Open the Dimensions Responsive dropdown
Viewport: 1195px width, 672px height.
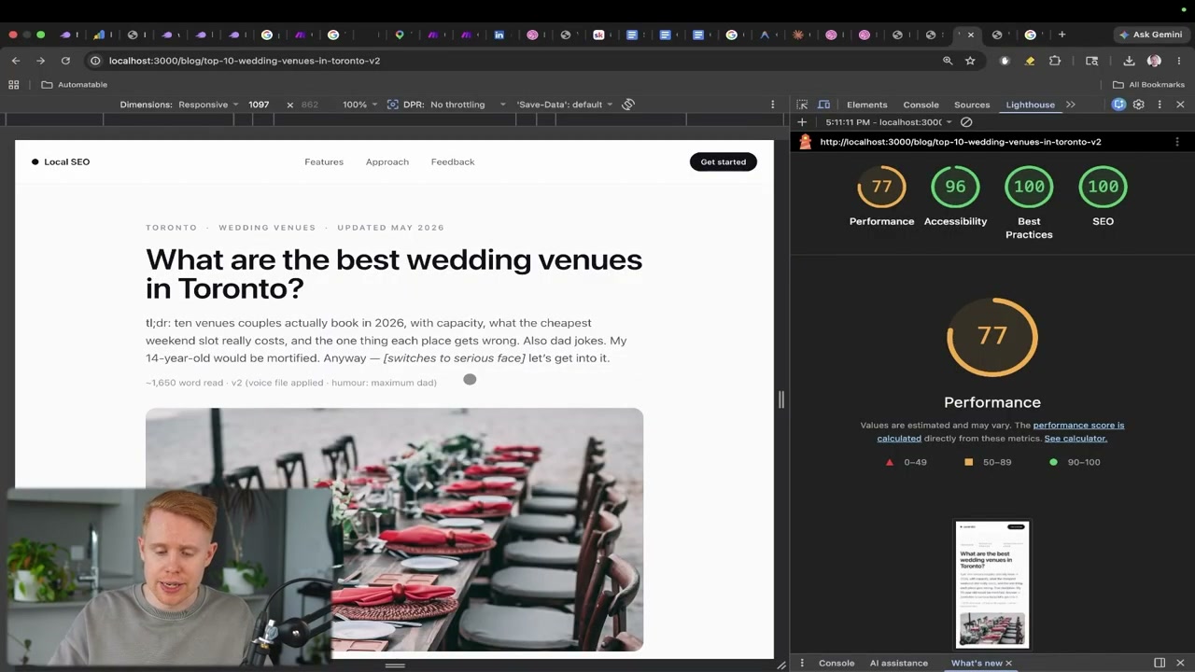[209, 105]
